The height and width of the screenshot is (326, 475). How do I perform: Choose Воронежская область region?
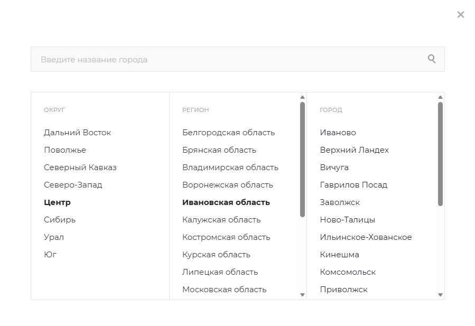228,185
